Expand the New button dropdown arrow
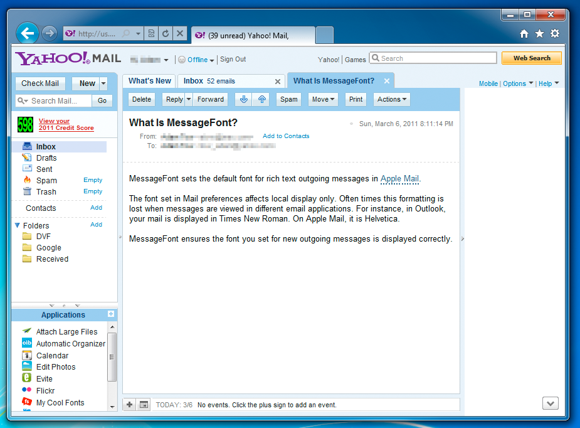 pyautogui.click(x=103, y=83)
